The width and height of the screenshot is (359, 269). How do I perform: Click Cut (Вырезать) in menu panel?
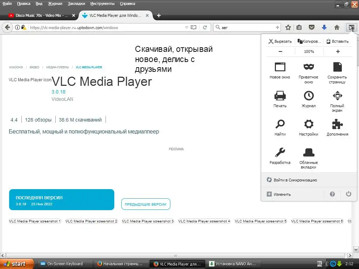(x=280, y=41)
